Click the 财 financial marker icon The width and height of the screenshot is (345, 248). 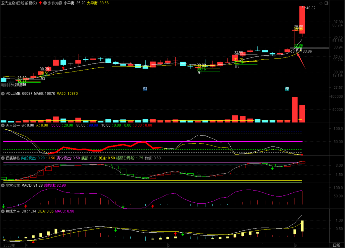coord(145,88)
